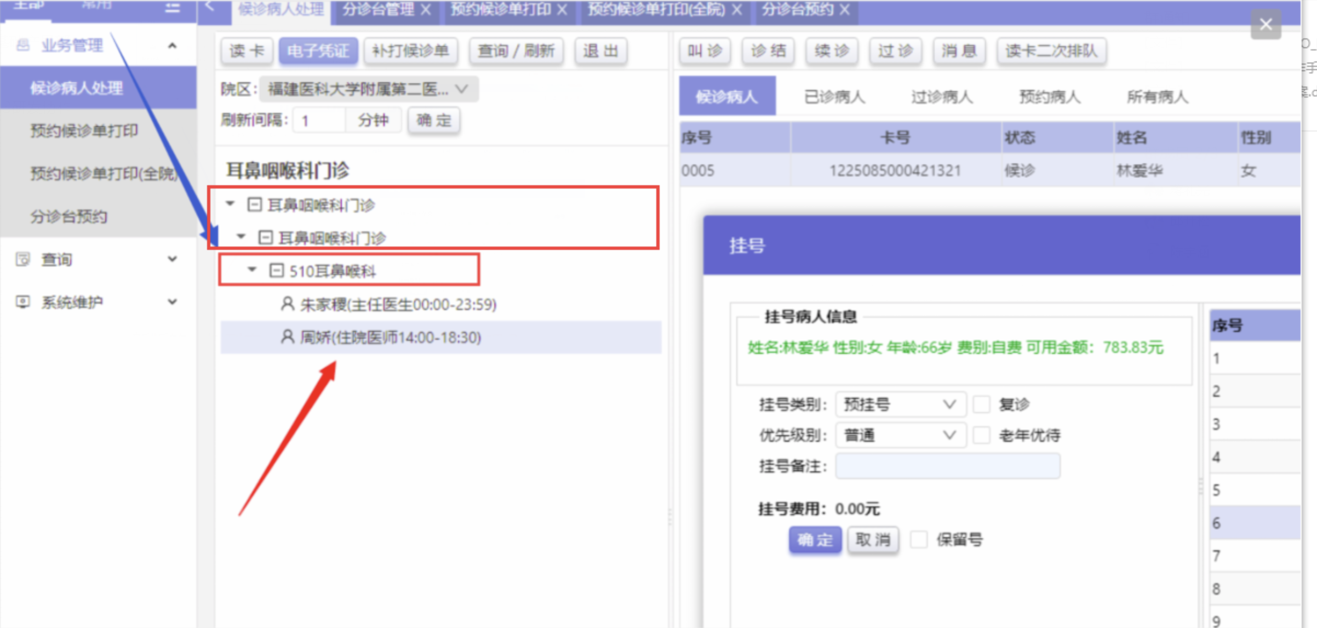
Task: Click the 挂号备注 input field
Action: (947, 466)
